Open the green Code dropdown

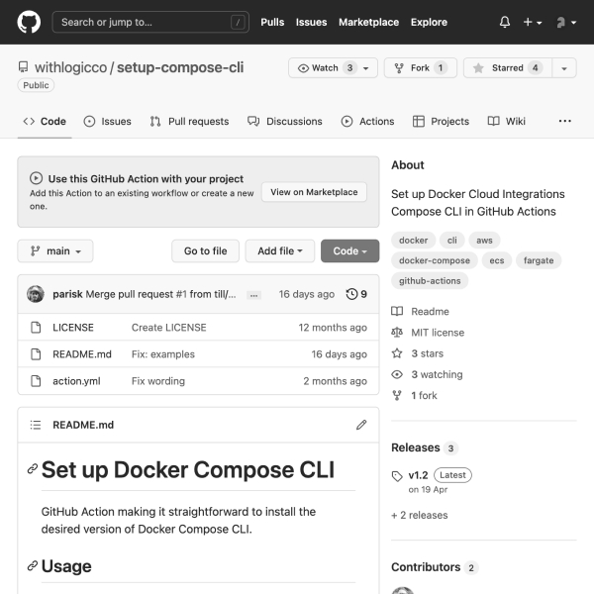pos(349,251)
